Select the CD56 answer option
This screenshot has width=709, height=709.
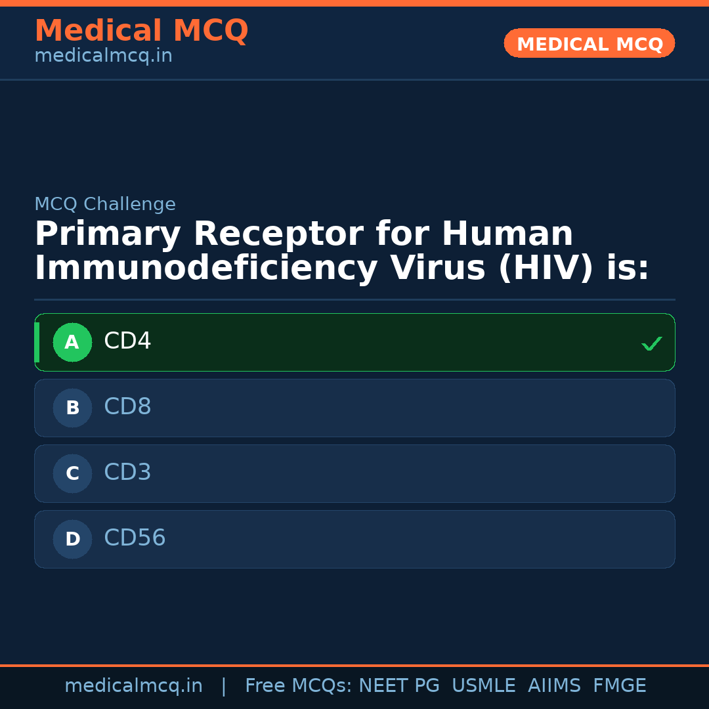click(354, 539)
